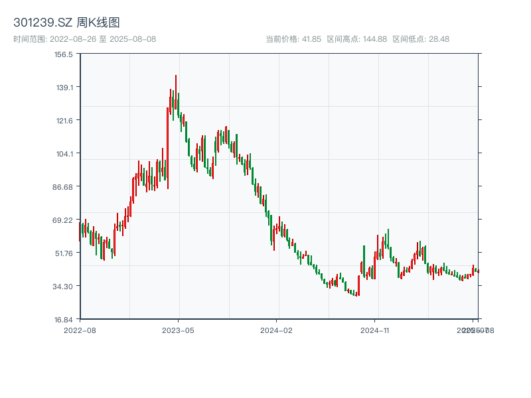Screen dimensions: 531x398
Task: Select the date range text 2022-08-26 至 2025-08-08
Action: click(103, 39)
